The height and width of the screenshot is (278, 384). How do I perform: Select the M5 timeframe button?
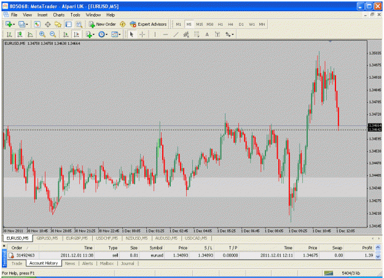tap(189, 24)
